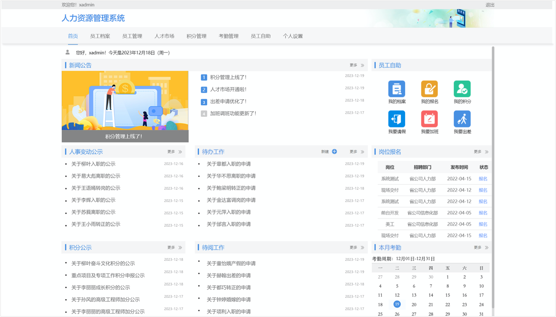Open news item 人才市场开通啦!

coord(228,89)
